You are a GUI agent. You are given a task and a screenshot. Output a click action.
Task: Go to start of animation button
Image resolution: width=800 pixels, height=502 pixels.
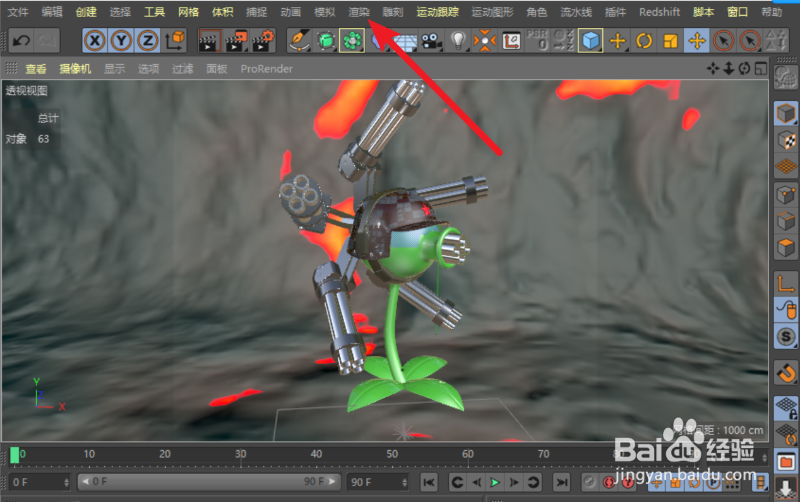point(429,482)
